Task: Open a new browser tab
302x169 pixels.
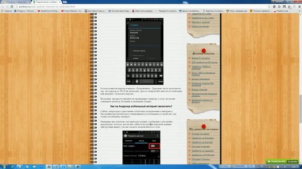Action: (x=65, y=2)
